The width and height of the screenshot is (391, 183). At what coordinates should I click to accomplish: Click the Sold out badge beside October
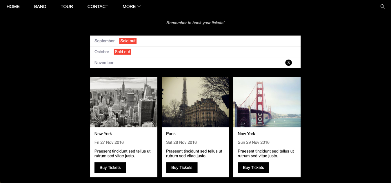click(x=122, y=52)
